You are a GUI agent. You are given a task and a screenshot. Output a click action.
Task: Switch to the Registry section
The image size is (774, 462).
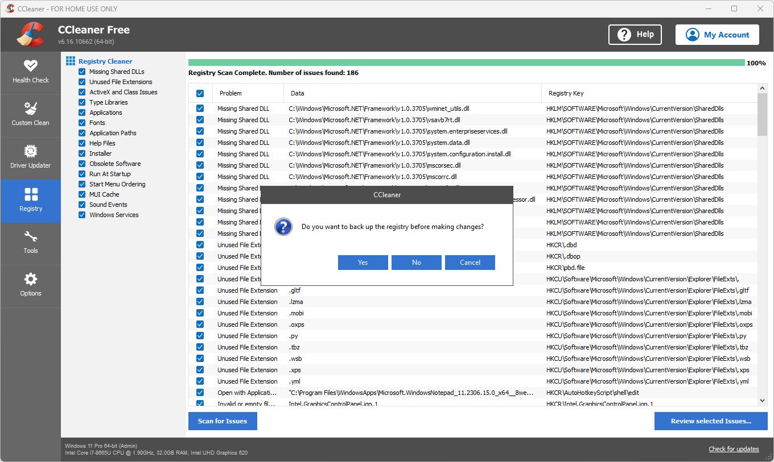[31, 201]
